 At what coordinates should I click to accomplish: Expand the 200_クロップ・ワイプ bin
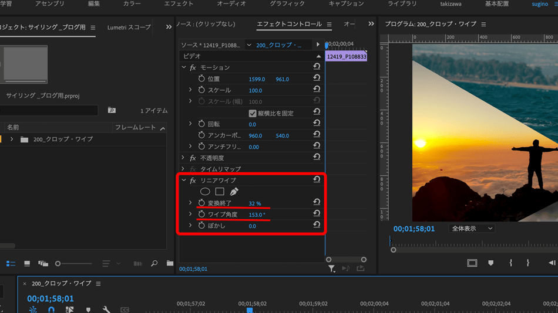click(12, 140)
